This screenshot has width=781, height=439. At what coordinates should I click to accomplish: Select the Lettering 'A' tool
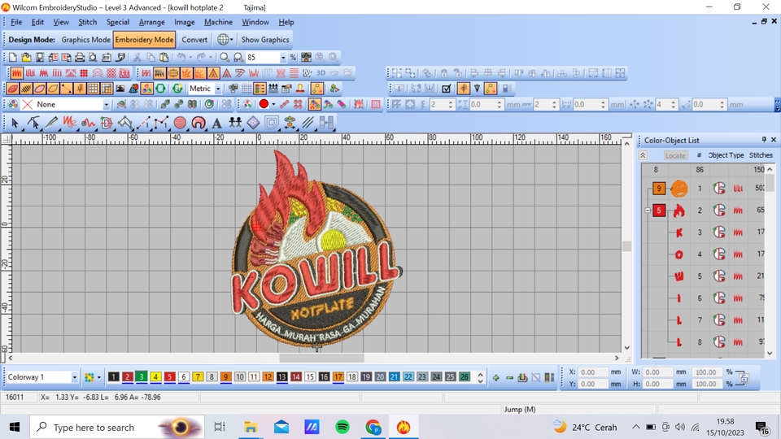click(216, 123)
